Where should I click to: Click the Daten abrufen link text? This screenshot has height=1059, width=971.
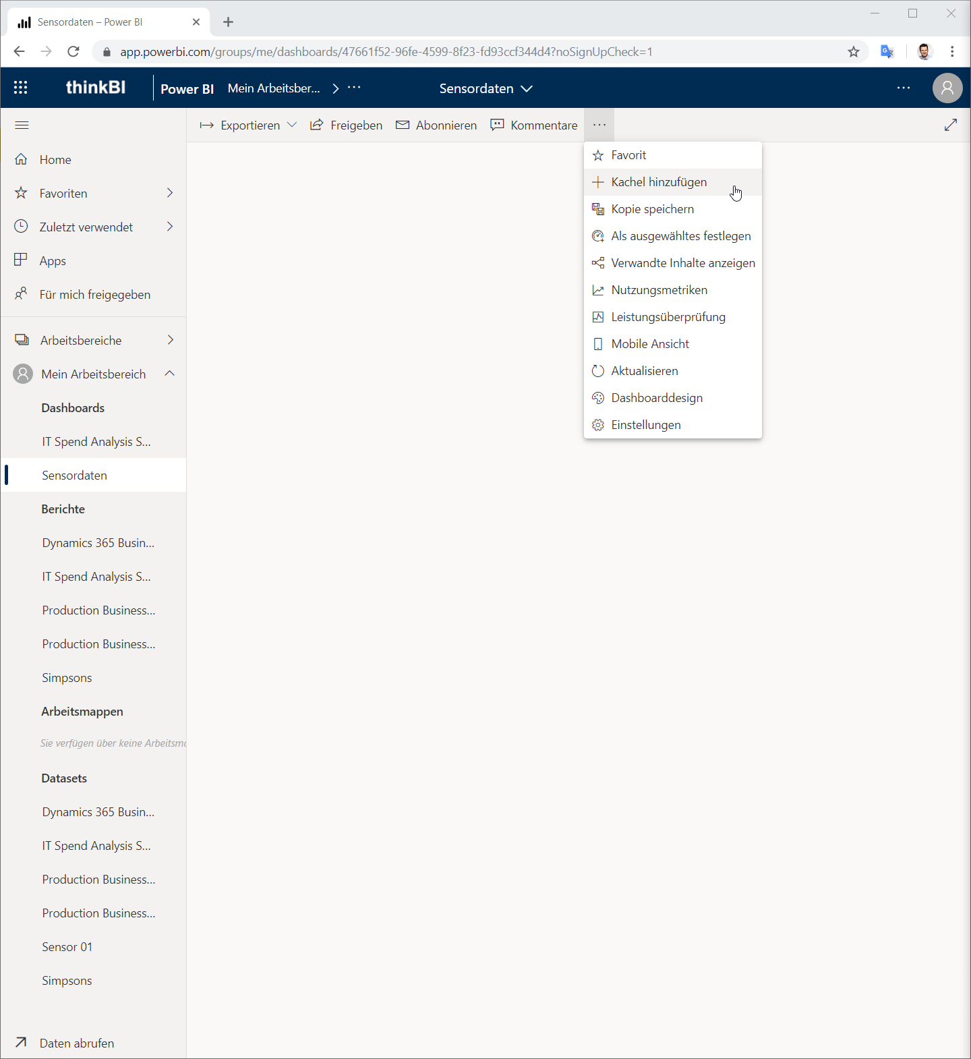pyautogui.click(x=77, y=1043)
